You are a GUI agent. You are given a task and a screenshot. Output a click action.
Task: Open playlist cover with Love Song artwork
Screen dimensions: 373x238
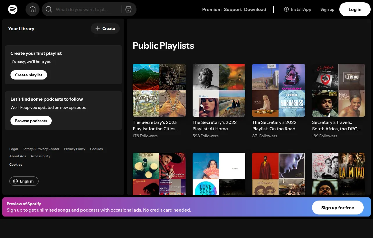(x=219, y=174)
